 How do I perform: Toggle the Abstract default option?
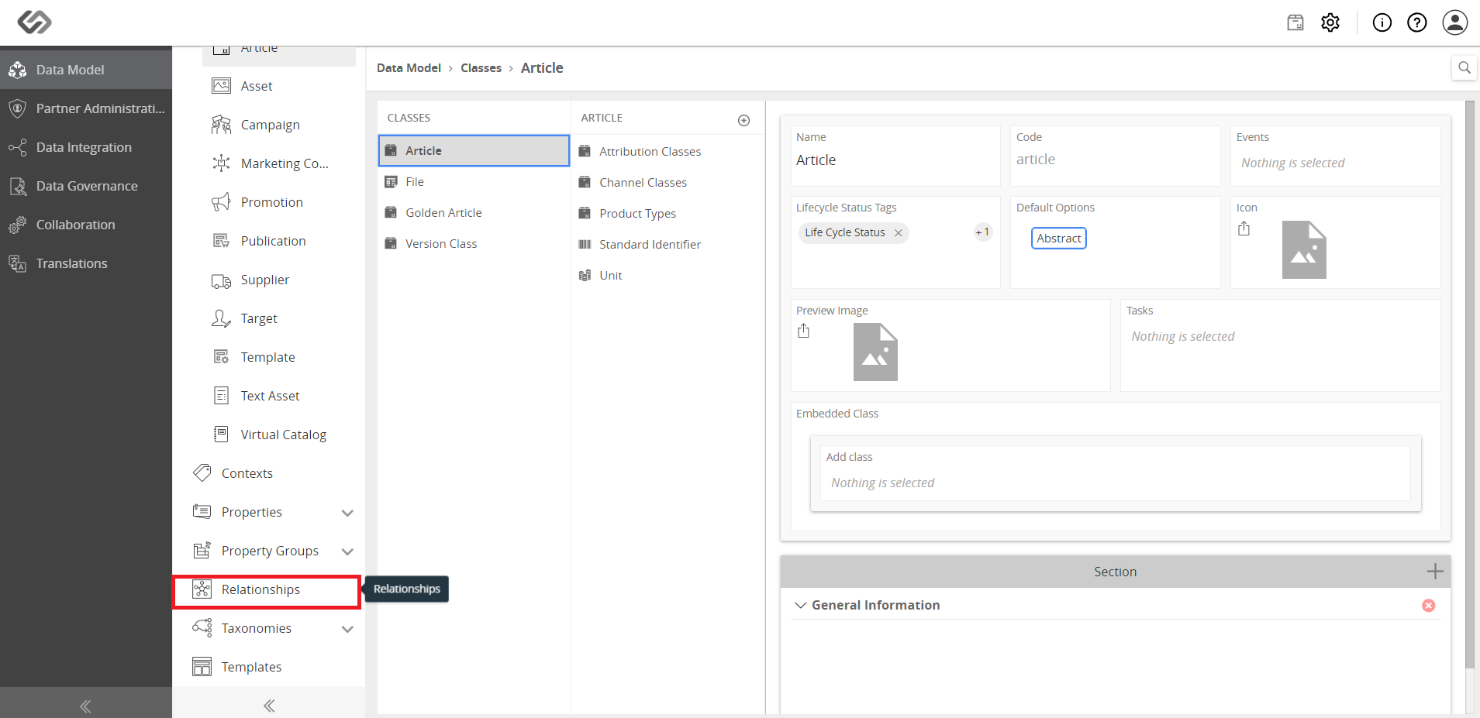[1059, 239]
